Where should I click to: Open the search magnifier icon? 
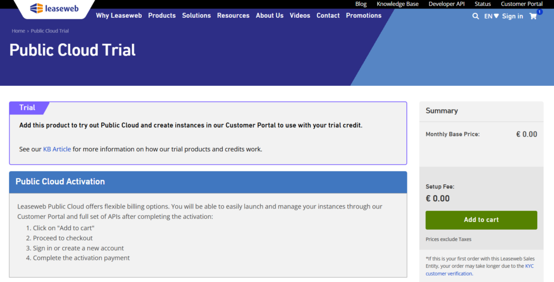pyautogui.click(x=476, y=16)
